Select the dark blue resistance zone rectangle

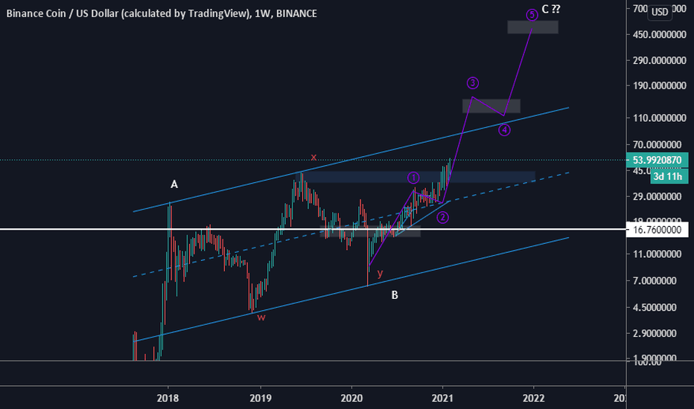[x=416, y=177]
